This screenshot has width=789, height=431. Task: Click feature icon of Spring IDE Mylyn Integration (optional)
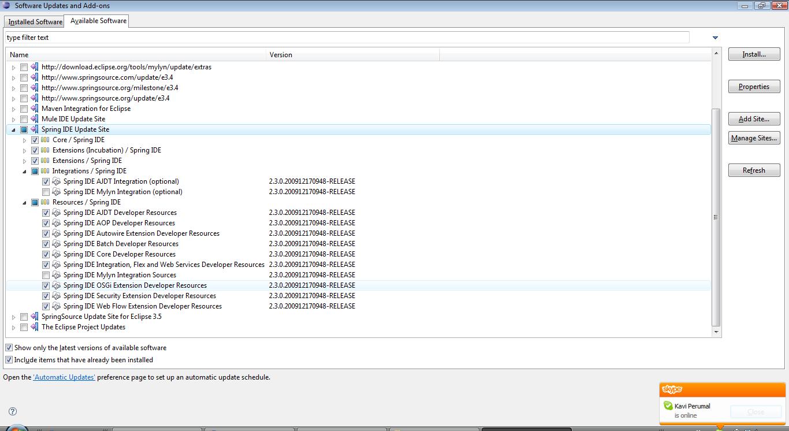pyautogui.click(x=56, y=192)
